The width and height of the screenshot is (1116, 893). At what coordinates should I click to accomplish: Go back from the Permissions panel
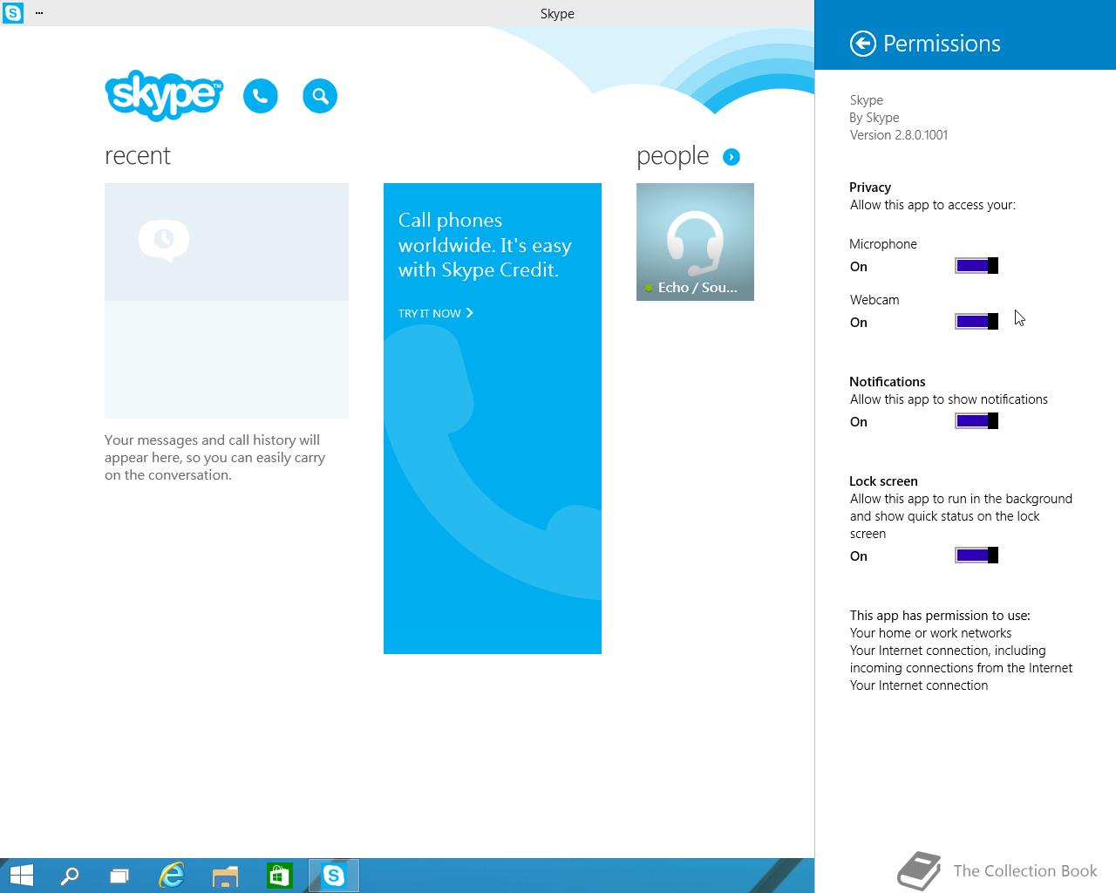(862, 44)
